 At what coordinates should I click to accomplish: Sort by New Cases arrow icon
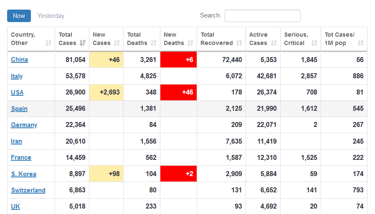pos(117,43)
